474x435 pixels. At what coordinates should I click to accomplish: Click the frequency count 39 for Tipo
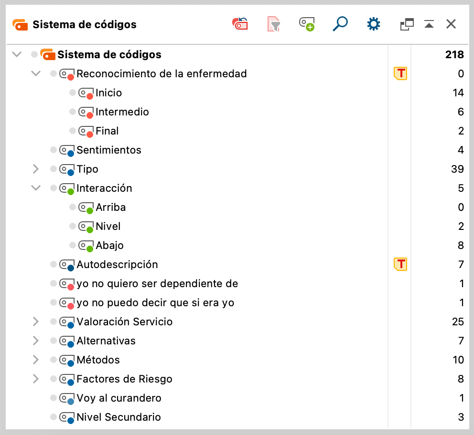coord(457,169)
